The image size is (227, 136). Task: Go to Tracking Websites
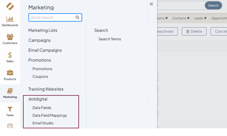click(x=46, y=89)
